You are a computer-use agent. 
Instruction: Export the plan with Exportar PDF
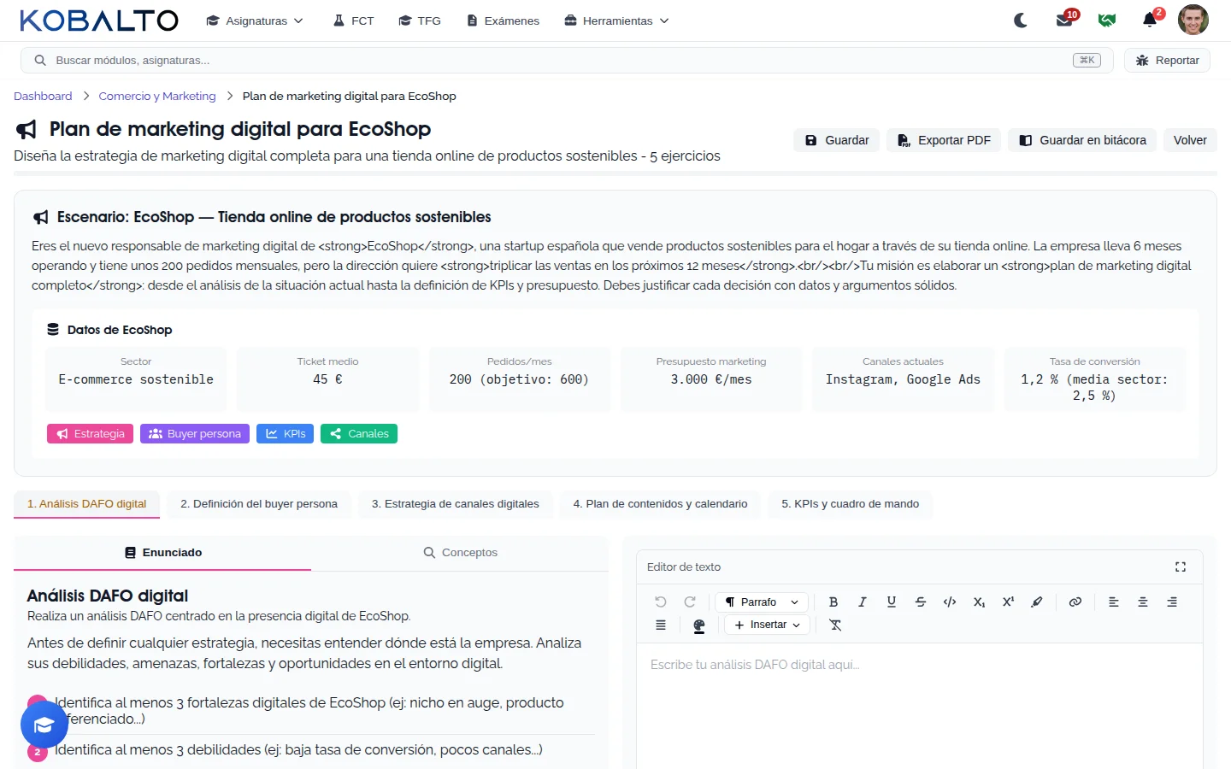coord(944,140)
